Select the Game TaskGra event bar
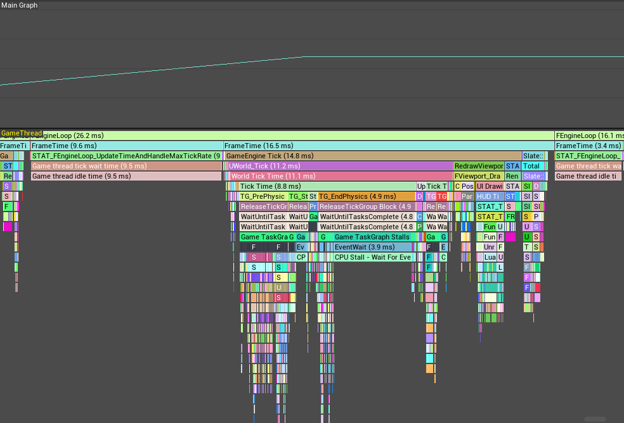 click(264, 237)
